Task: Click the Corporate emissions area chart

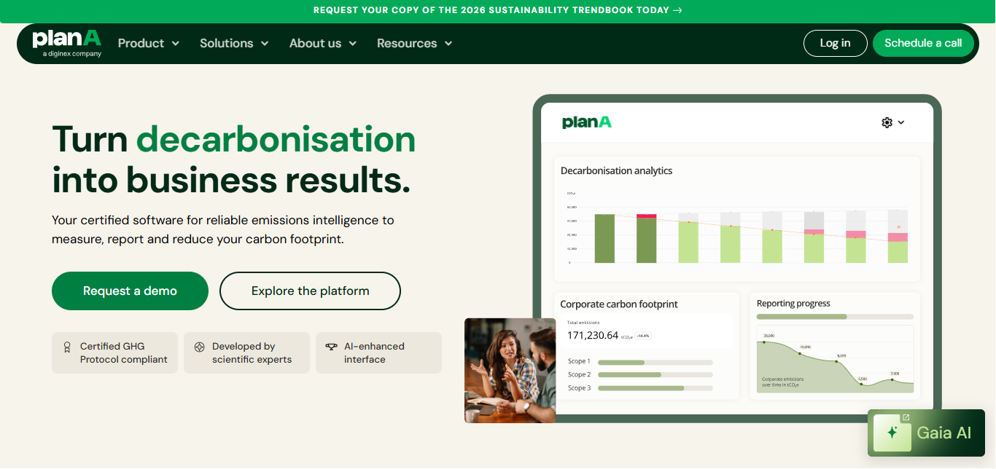Action: [835, 360]
